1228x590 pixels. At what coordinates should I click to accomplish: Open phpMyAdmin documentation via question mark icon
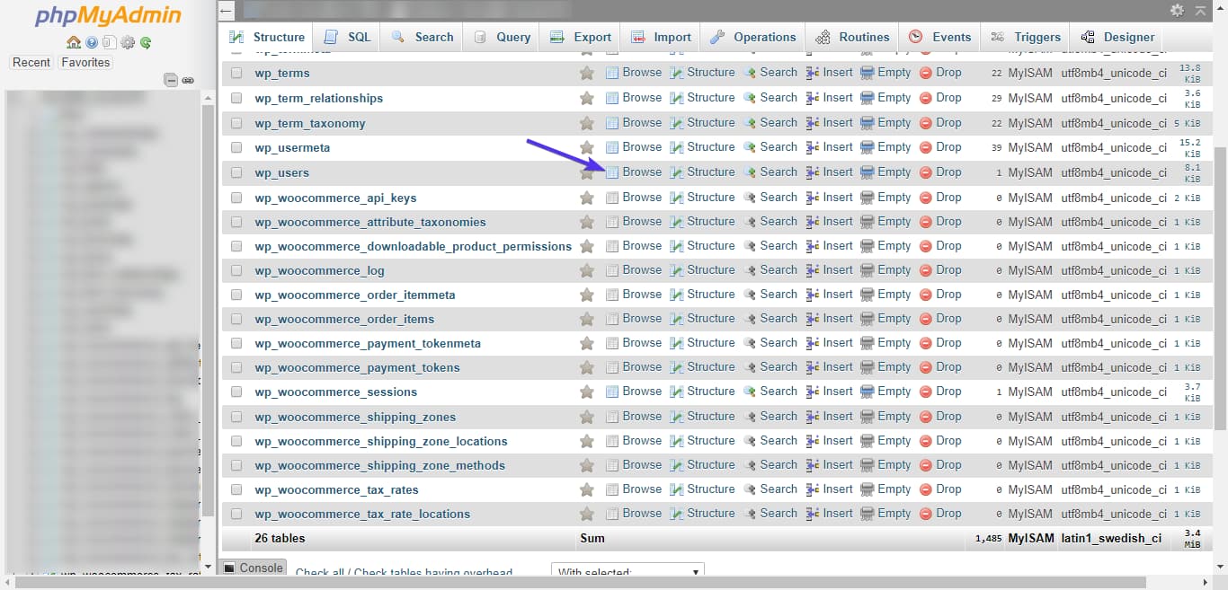point(91,42)
